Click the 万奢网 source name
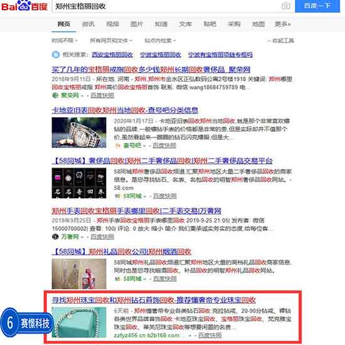This screenshot has width=345, height=345. [x=70, y=236]
